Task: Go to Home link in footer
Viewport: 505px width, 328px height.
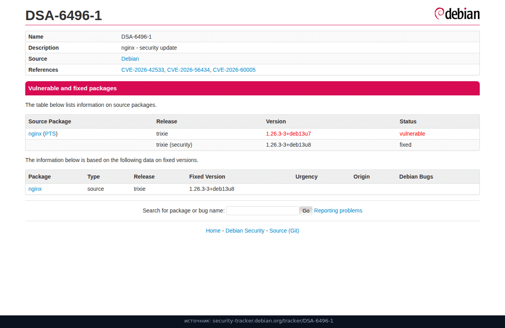Action: pos(213,231)
